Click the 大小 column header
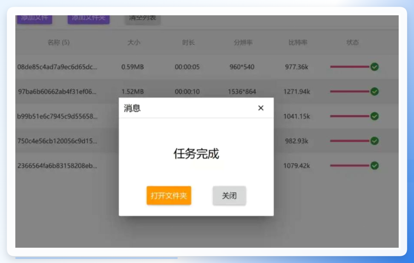 [134, 42]
